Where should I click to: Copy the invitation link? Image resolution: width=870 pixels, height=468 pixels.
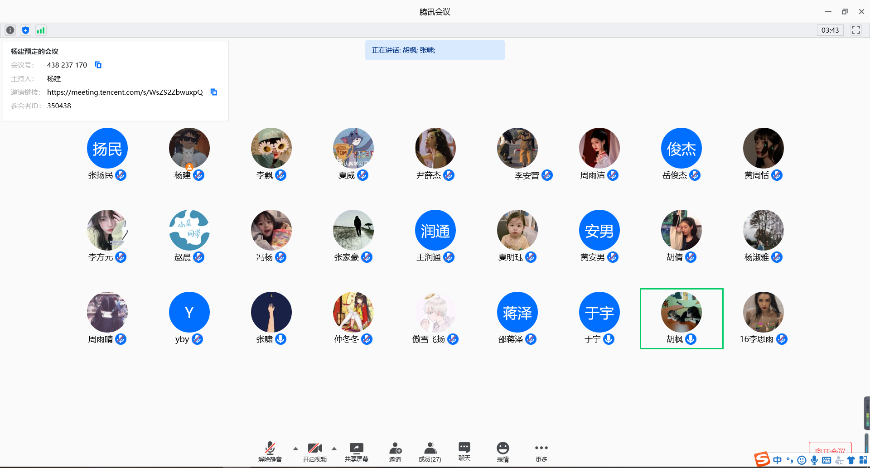(214, 92)
